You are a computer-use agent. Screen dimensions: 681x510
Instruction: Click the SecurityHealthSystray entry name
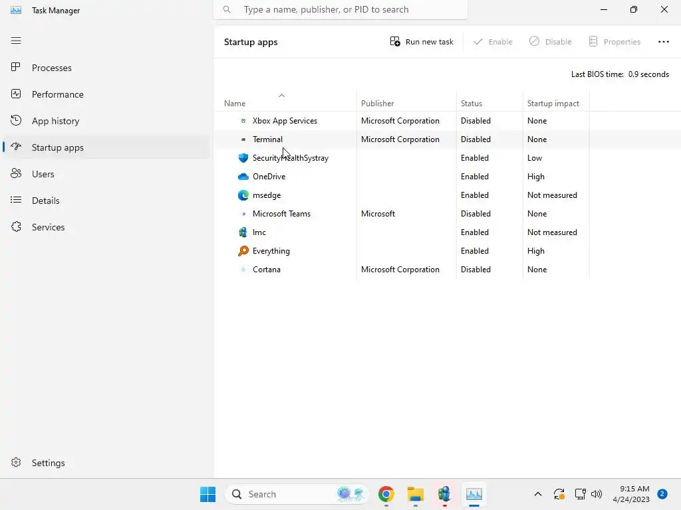291,158
